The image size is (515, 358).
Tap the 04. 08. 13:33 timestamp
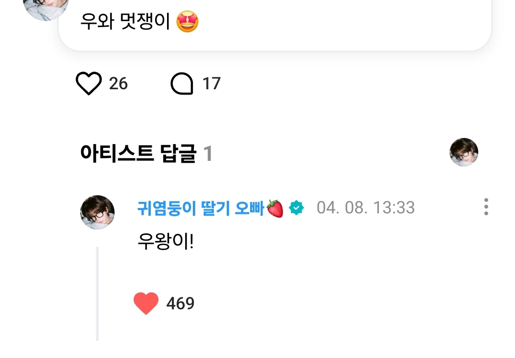[366, 208]
